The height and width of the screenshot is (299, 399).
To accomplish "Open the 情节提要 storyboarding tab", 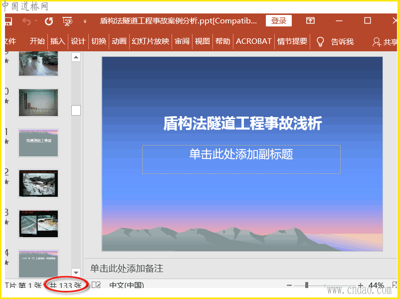I will (x=292, y=41).
